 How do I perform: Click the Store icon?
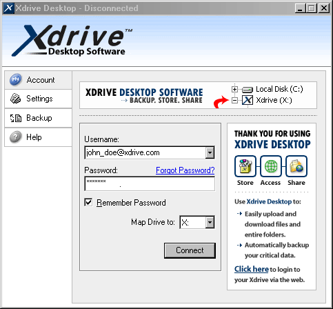pos(245,166)
